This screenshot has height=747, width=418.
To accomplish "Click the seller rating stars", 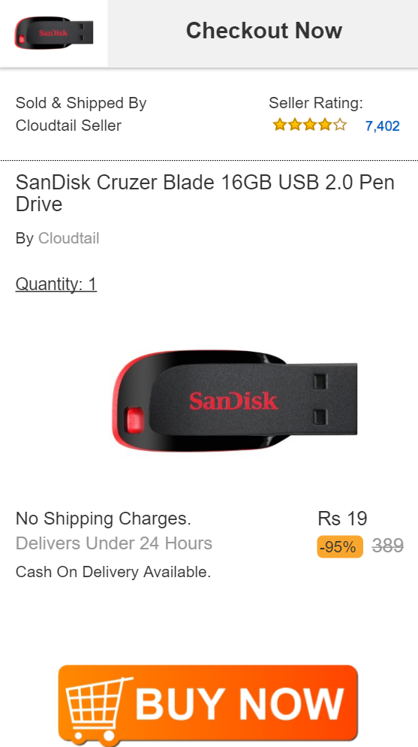I will [x=310, y=126].
